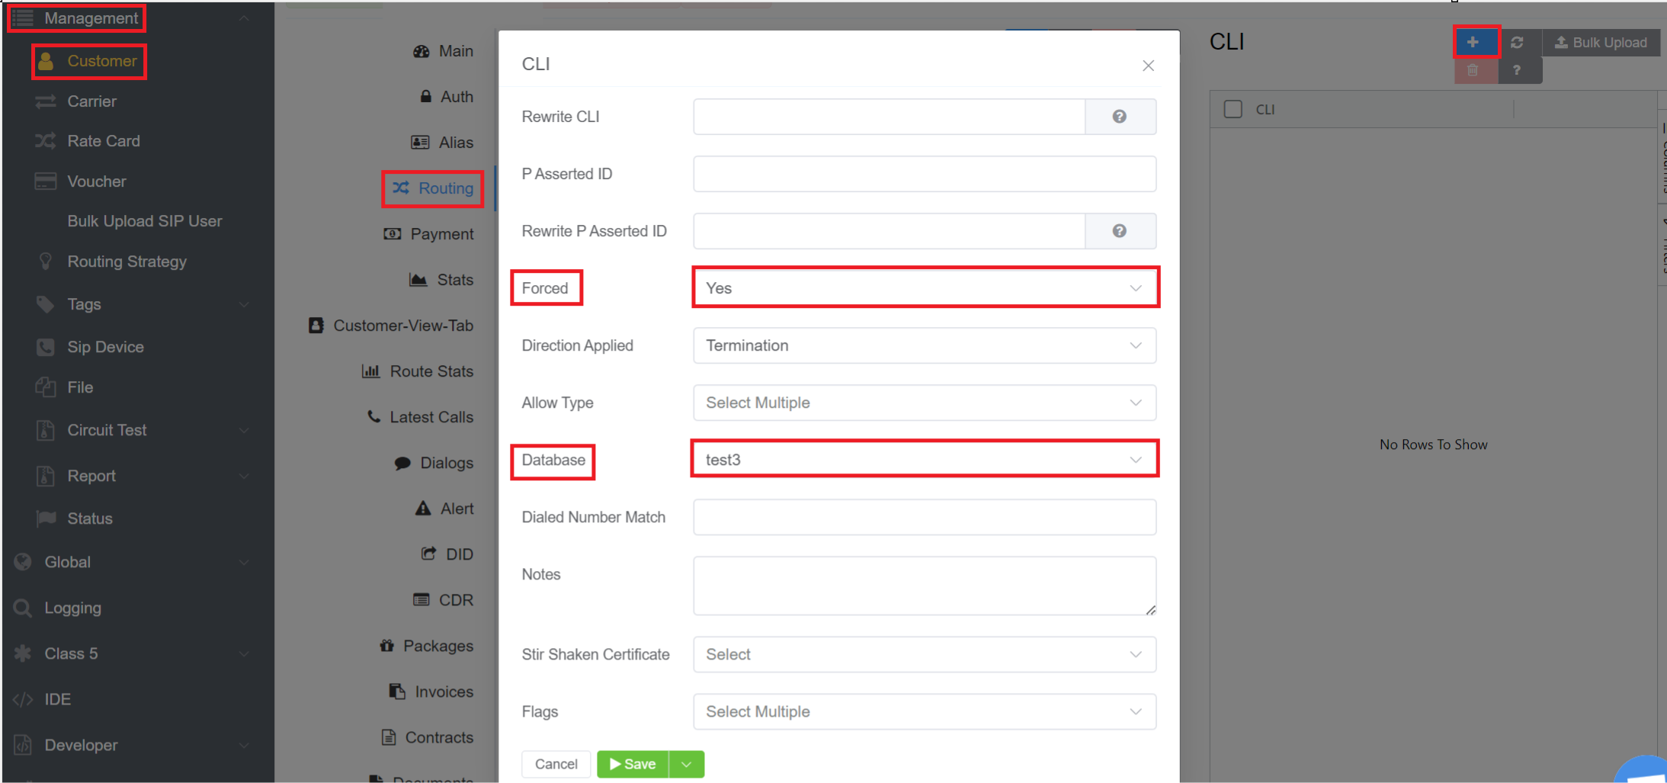Viewport: 1667px width, 783px height.
Task: Click the Dialed Number Match input field
Action: pos(924,517)
